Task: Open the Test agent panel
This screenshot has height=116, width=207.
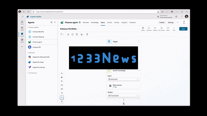Action: (184, 22)
